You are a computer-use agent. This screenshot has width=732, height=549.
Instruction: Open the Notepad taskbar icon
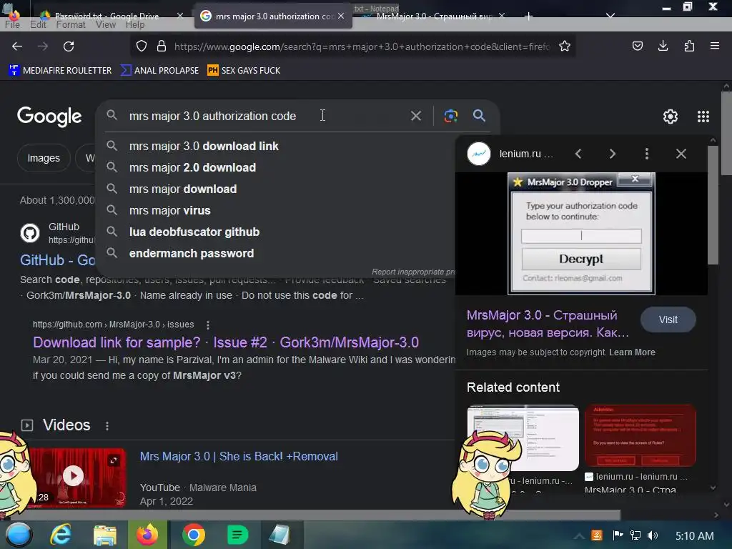point(280,535)
